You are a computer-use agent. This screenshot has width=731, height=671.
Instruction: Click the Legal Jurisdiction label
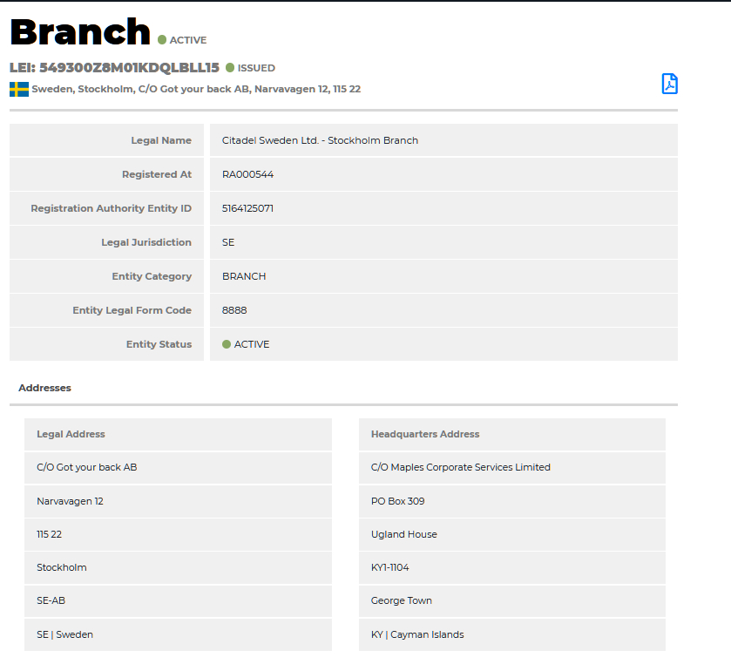[x=146, y=242]
